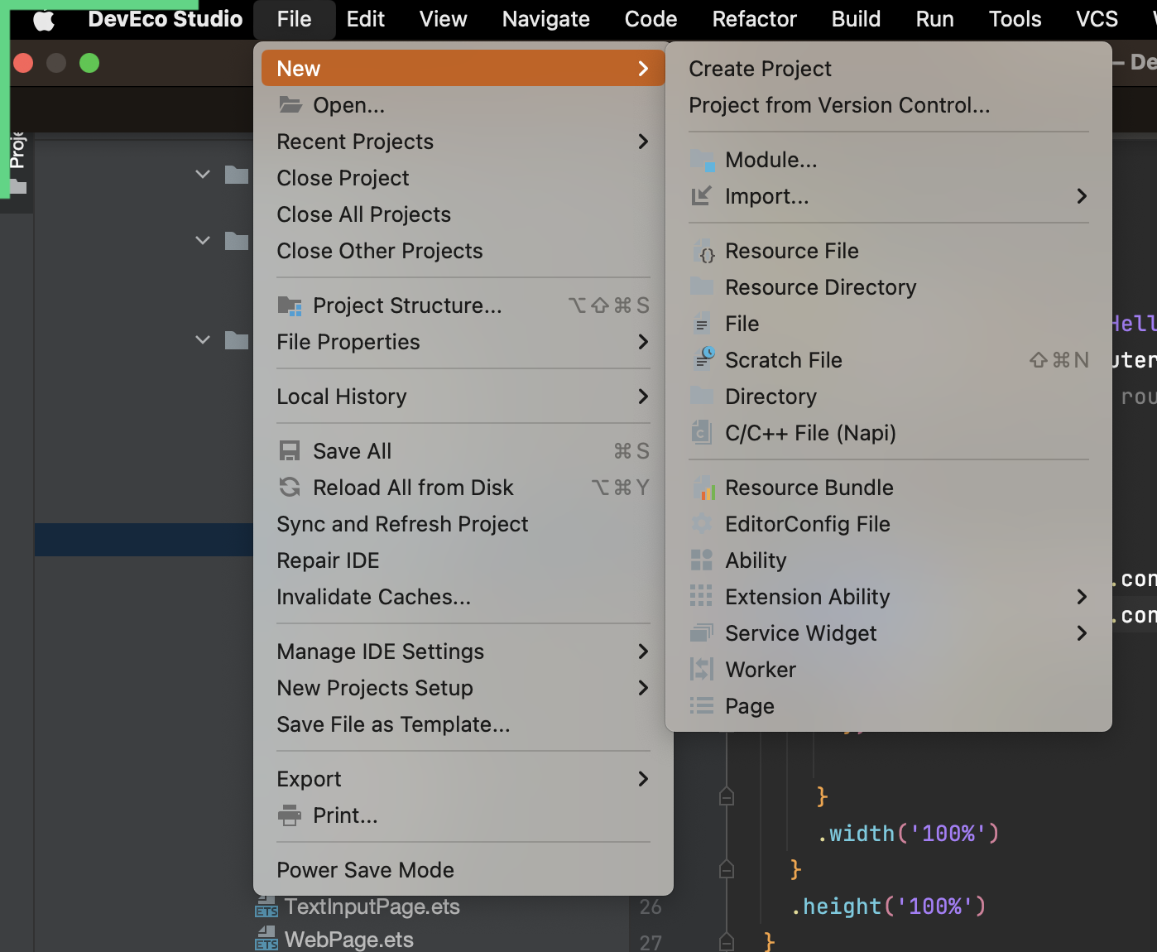Click the highlighted New menu item

[463, 69]
